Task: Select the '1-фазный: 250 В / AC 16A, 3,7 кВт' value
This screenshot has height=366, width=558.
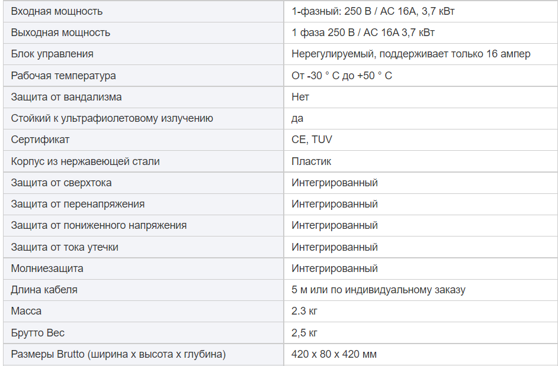Action: (x=373, y=11)
